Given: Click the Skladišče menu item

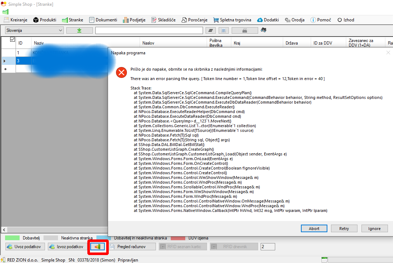Looking at the screenshot, I should pos(164,20).
